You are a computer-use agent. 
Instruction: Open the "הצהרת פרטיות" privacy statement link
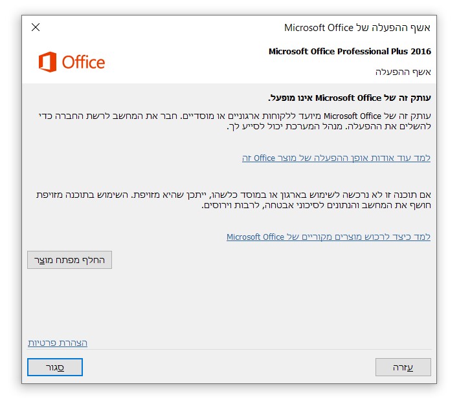[58, 343]
